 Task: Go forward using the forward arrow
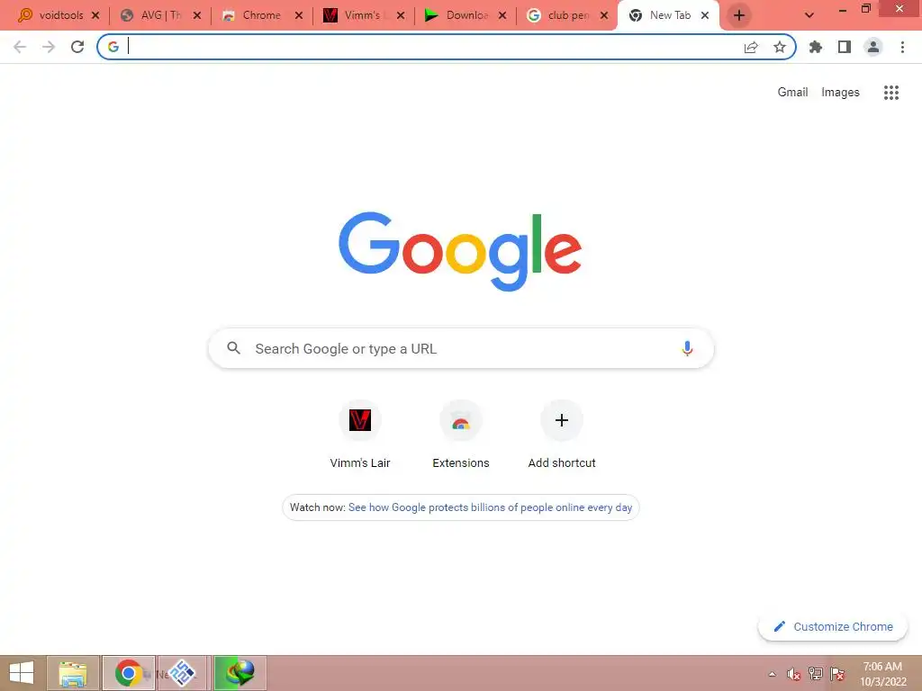(x=49, y=47)
